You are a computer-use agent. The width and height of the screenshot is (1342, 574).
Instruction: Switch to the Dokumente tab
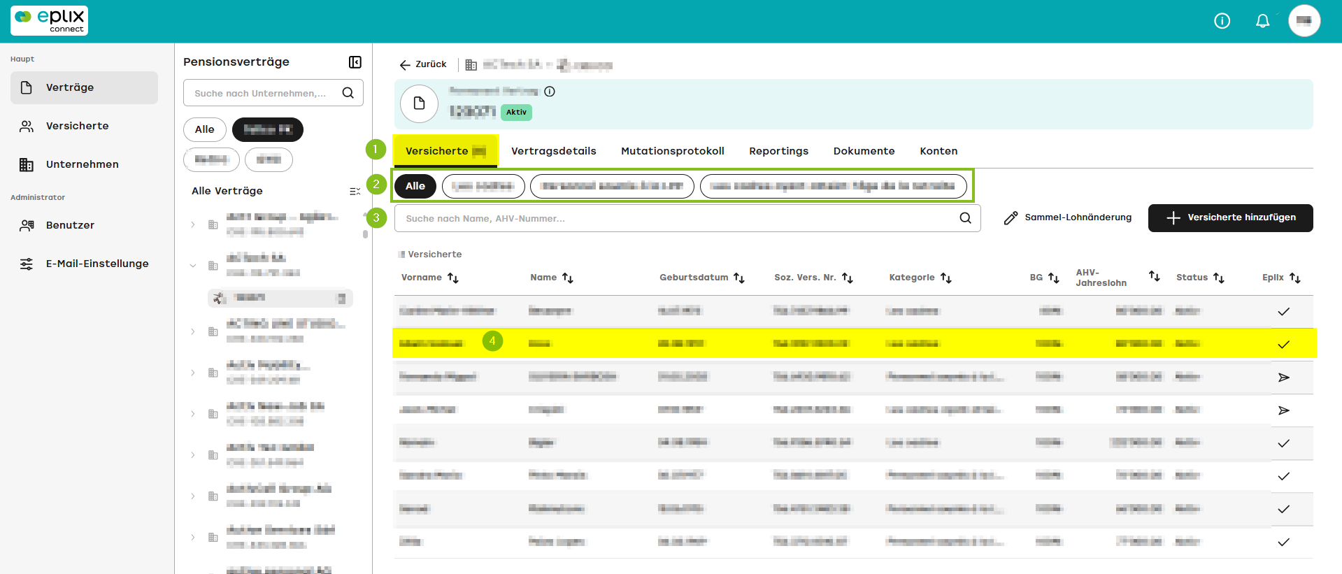click(864, 151)
